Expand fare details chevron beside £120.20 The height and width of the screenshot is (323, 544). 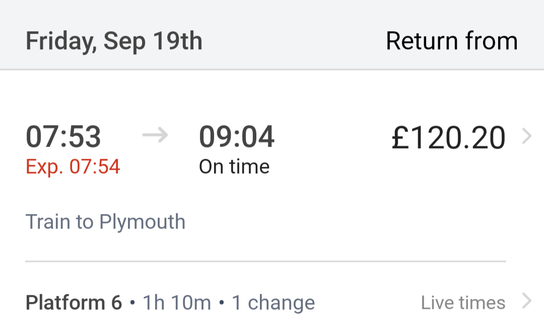coord(526,137)
